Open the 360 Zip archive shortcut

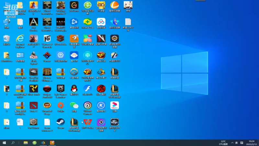click(61, 74)
